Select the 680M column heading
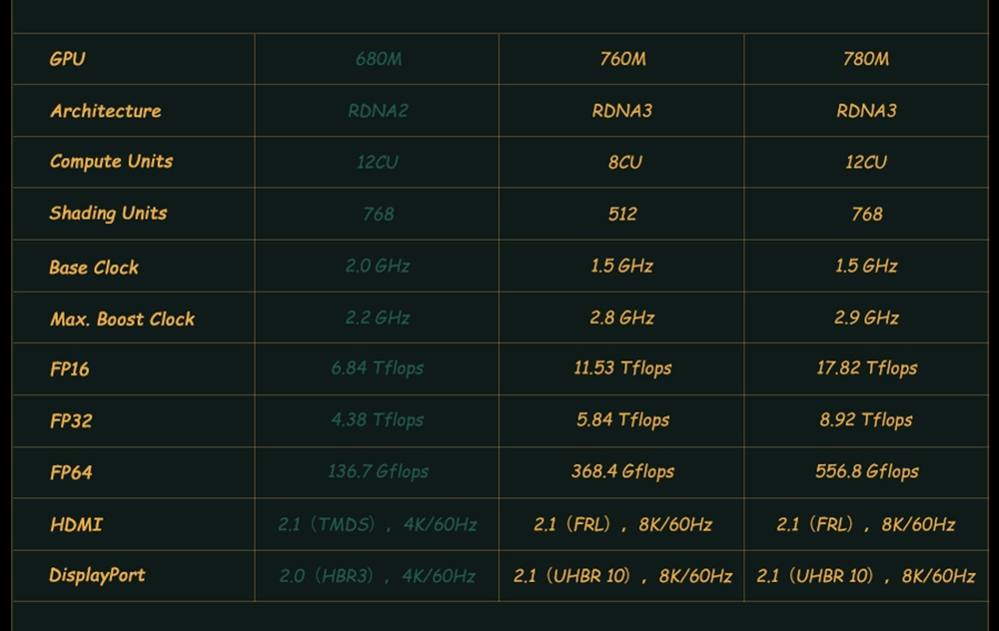The height and width of the screenshot is (631, 999). 378,59
